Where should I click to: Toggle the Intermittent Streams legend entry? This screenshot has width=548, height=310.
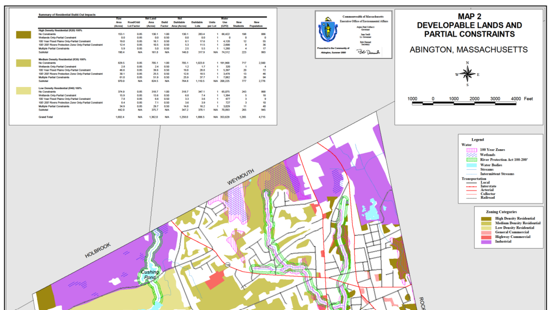tap(472, 174)
